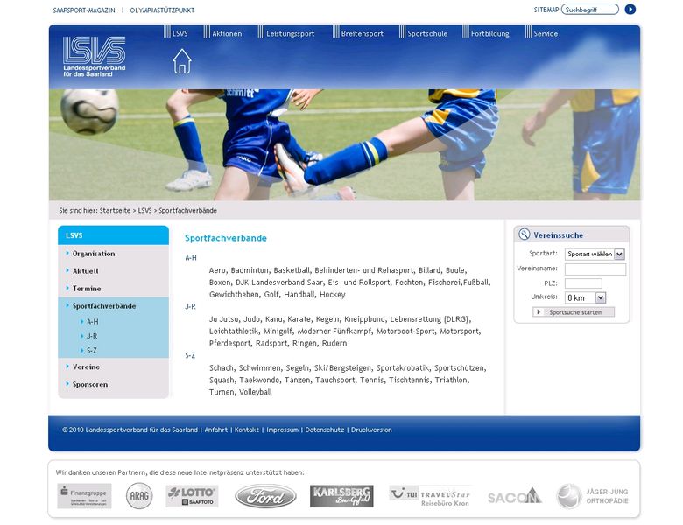The image size is (683, 525).
Task: Submit search with the round arrow button
Action: click(630, 9)
